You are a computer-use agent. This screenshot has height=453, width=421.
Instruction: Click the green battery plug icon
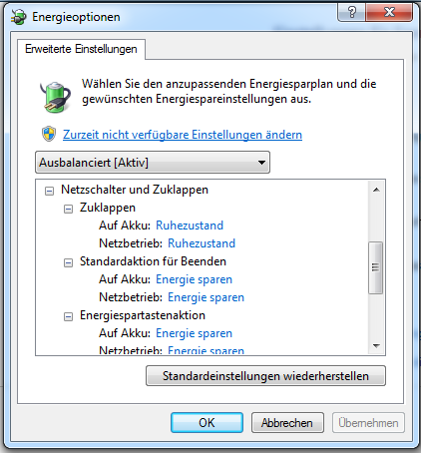55,97
